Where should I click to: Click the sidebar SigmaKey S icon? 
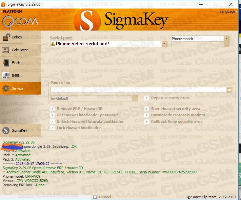click(x=6, y=130)
